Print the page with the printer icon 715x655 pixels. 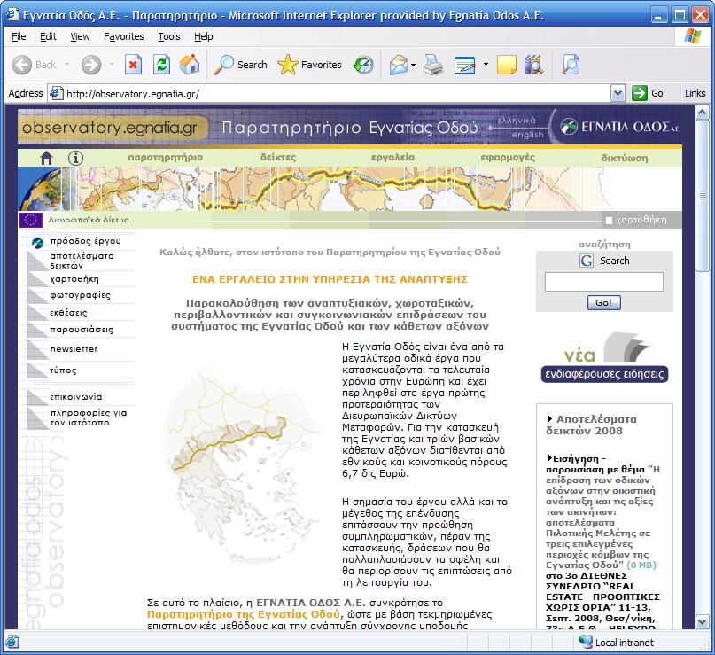tap(432, 65)
